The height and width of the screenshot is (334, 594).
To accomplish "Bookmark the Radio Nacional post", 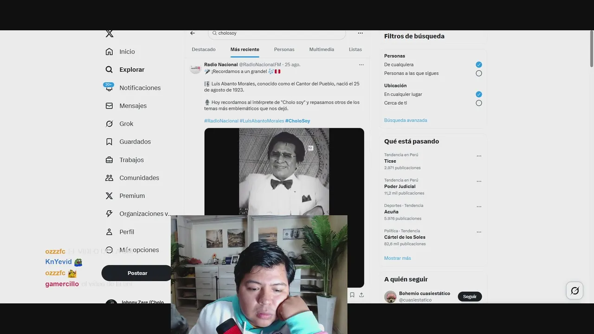I will pos(352,295).
